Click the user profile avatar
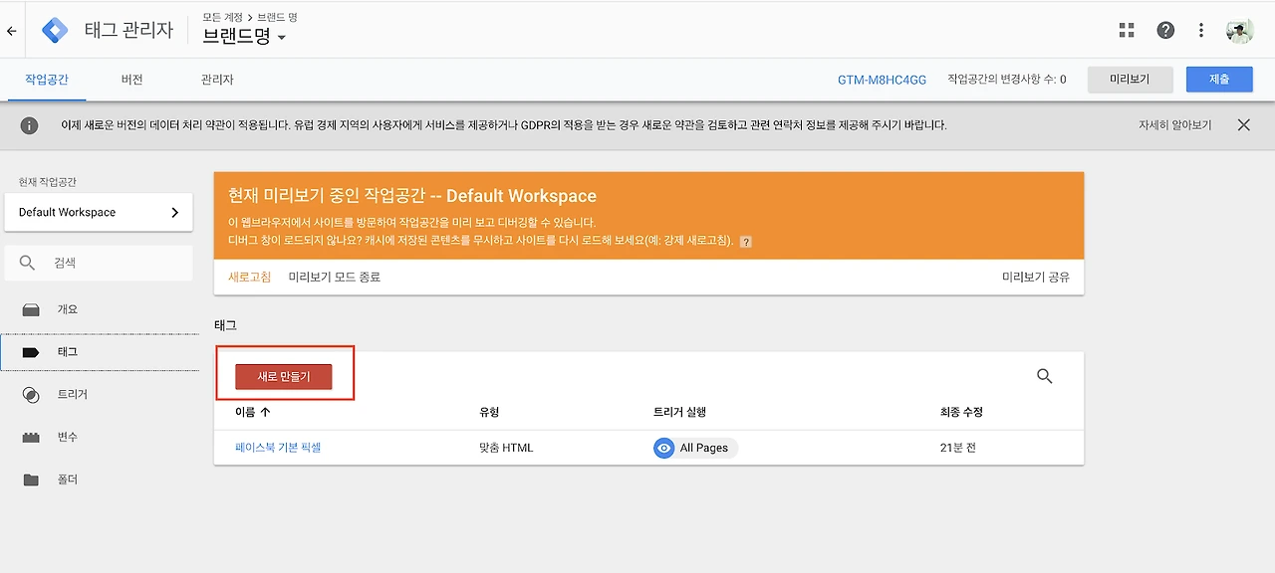The image size is (1275, 573). pyautogui.click(x=1239, y=30)
